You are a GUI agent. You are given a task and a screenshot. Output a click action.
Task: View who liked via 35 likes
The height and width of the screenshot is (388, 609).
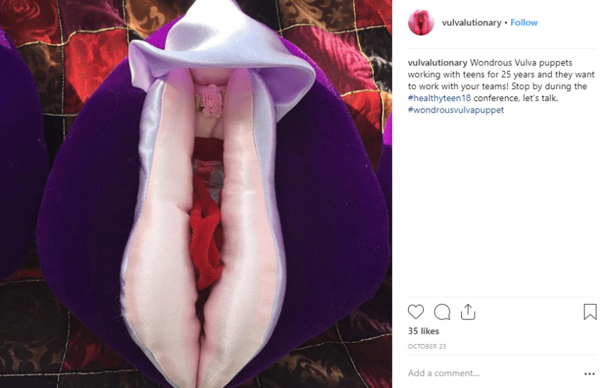(423, 331)
